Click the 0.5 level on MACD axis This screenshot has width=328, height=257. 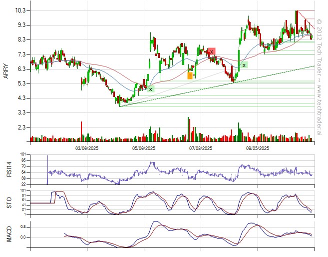(23, 226)
